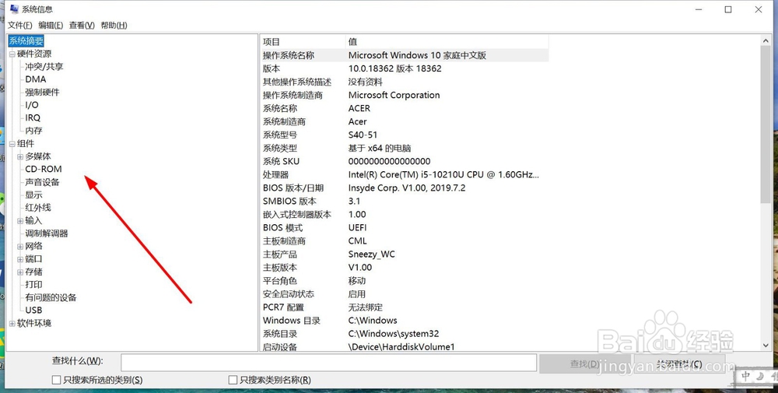Open the 编辑(E) menu
The height and width of the screenshot is (393, 778).
[x=51, y=26]
